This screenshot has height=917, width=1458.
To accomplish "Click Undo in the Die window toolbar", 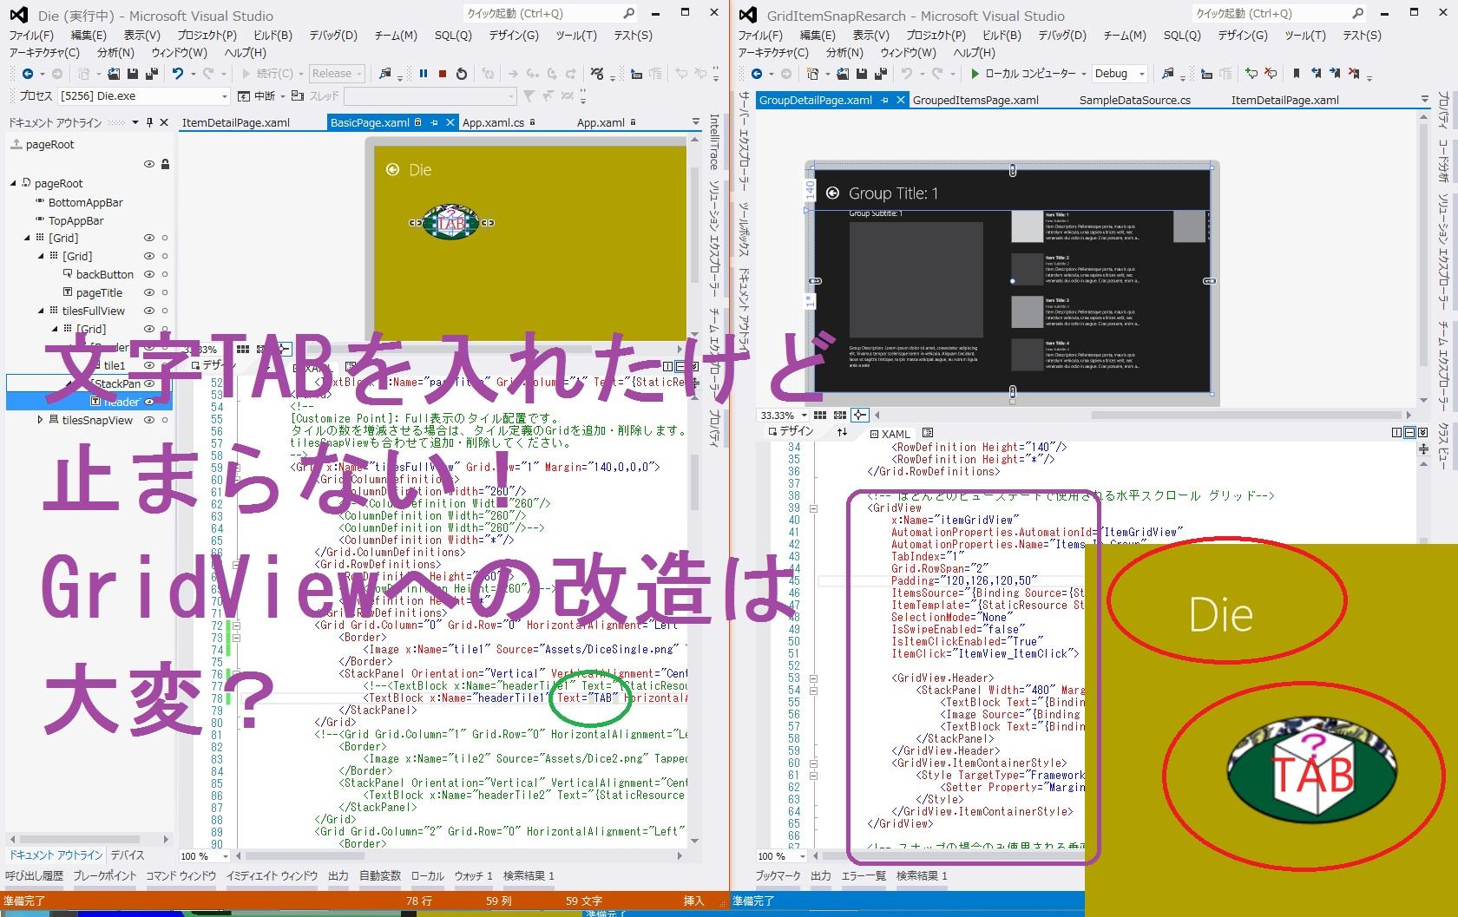I will (x=178, y=74).
